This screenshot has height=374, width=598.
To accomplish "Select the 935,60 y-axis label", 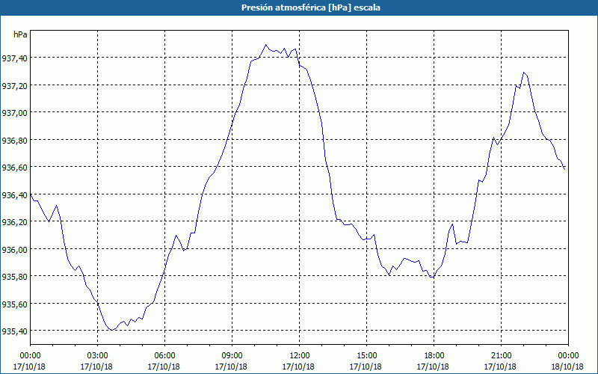I will click(14, 304).
